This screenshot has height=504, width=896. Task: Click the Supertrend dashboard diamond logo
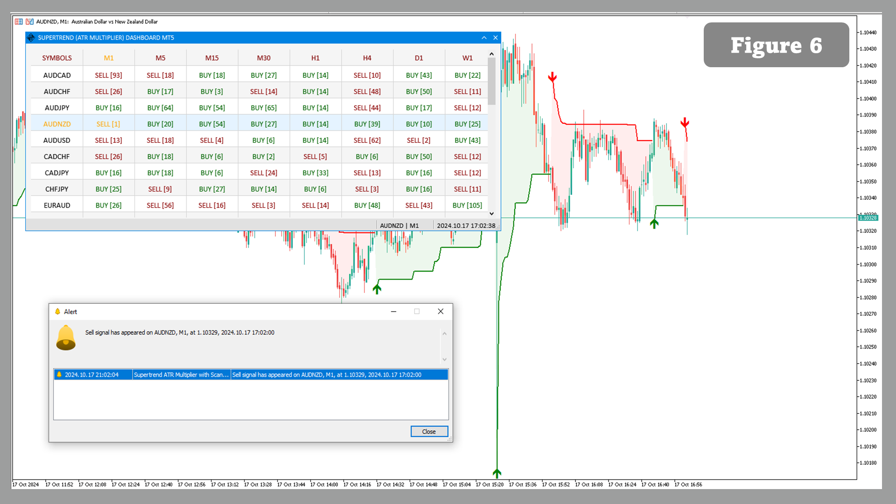click(31, 38)
